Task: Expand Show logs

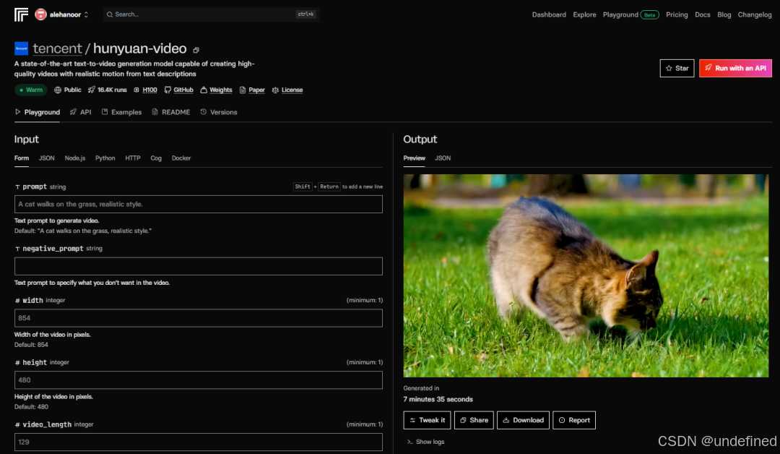Action: coord(426,442)
